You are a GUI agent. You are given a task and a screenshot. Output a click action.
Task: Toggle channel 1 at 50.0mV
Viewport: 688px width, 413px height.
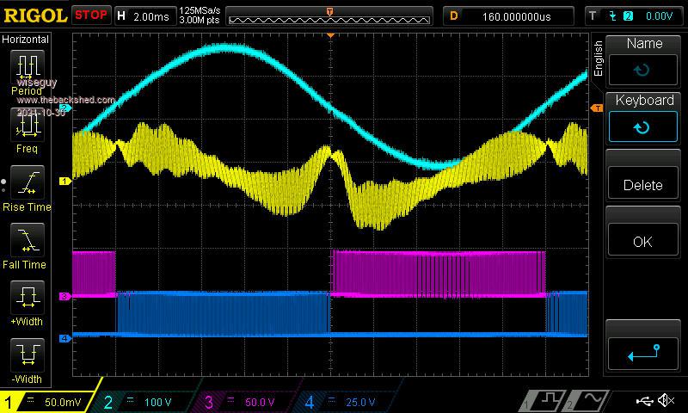[x=52, y=402]
